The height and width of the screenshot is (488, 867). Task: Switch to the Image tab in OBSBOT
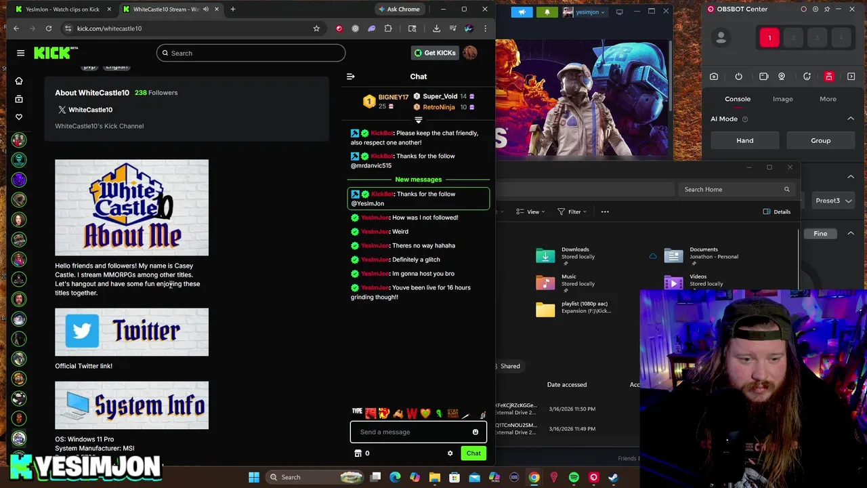click(783, 99)
